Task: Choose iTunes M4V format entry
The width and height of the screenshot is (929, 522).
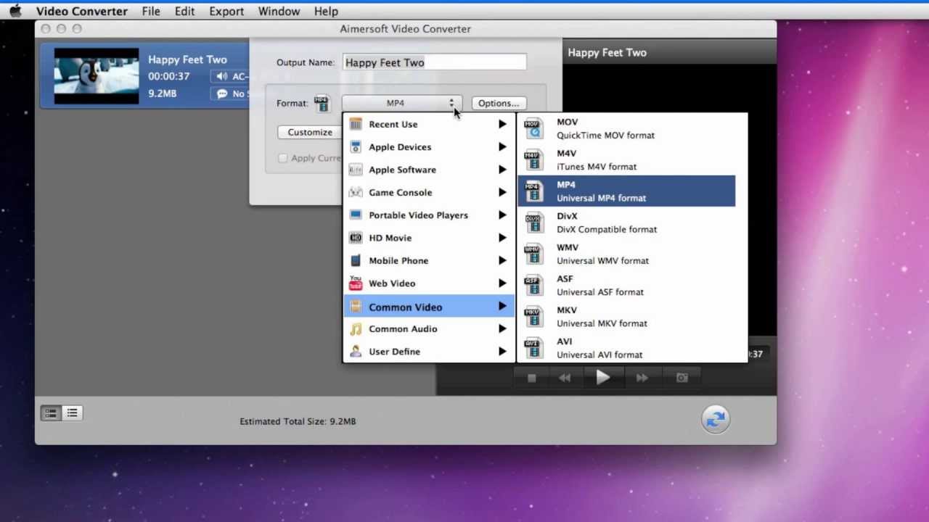Action: (x=626, y=159)
